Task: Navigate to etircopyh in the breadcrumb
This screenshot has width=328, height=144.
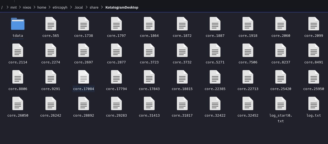Action: click(60, 8)
